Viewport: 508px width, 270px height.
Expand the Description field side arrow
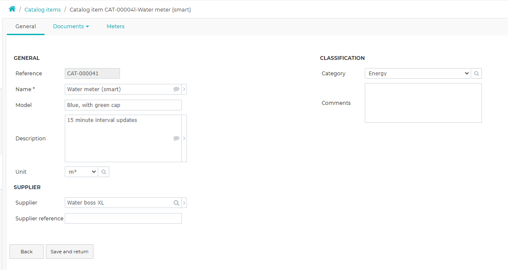point(184,138)
